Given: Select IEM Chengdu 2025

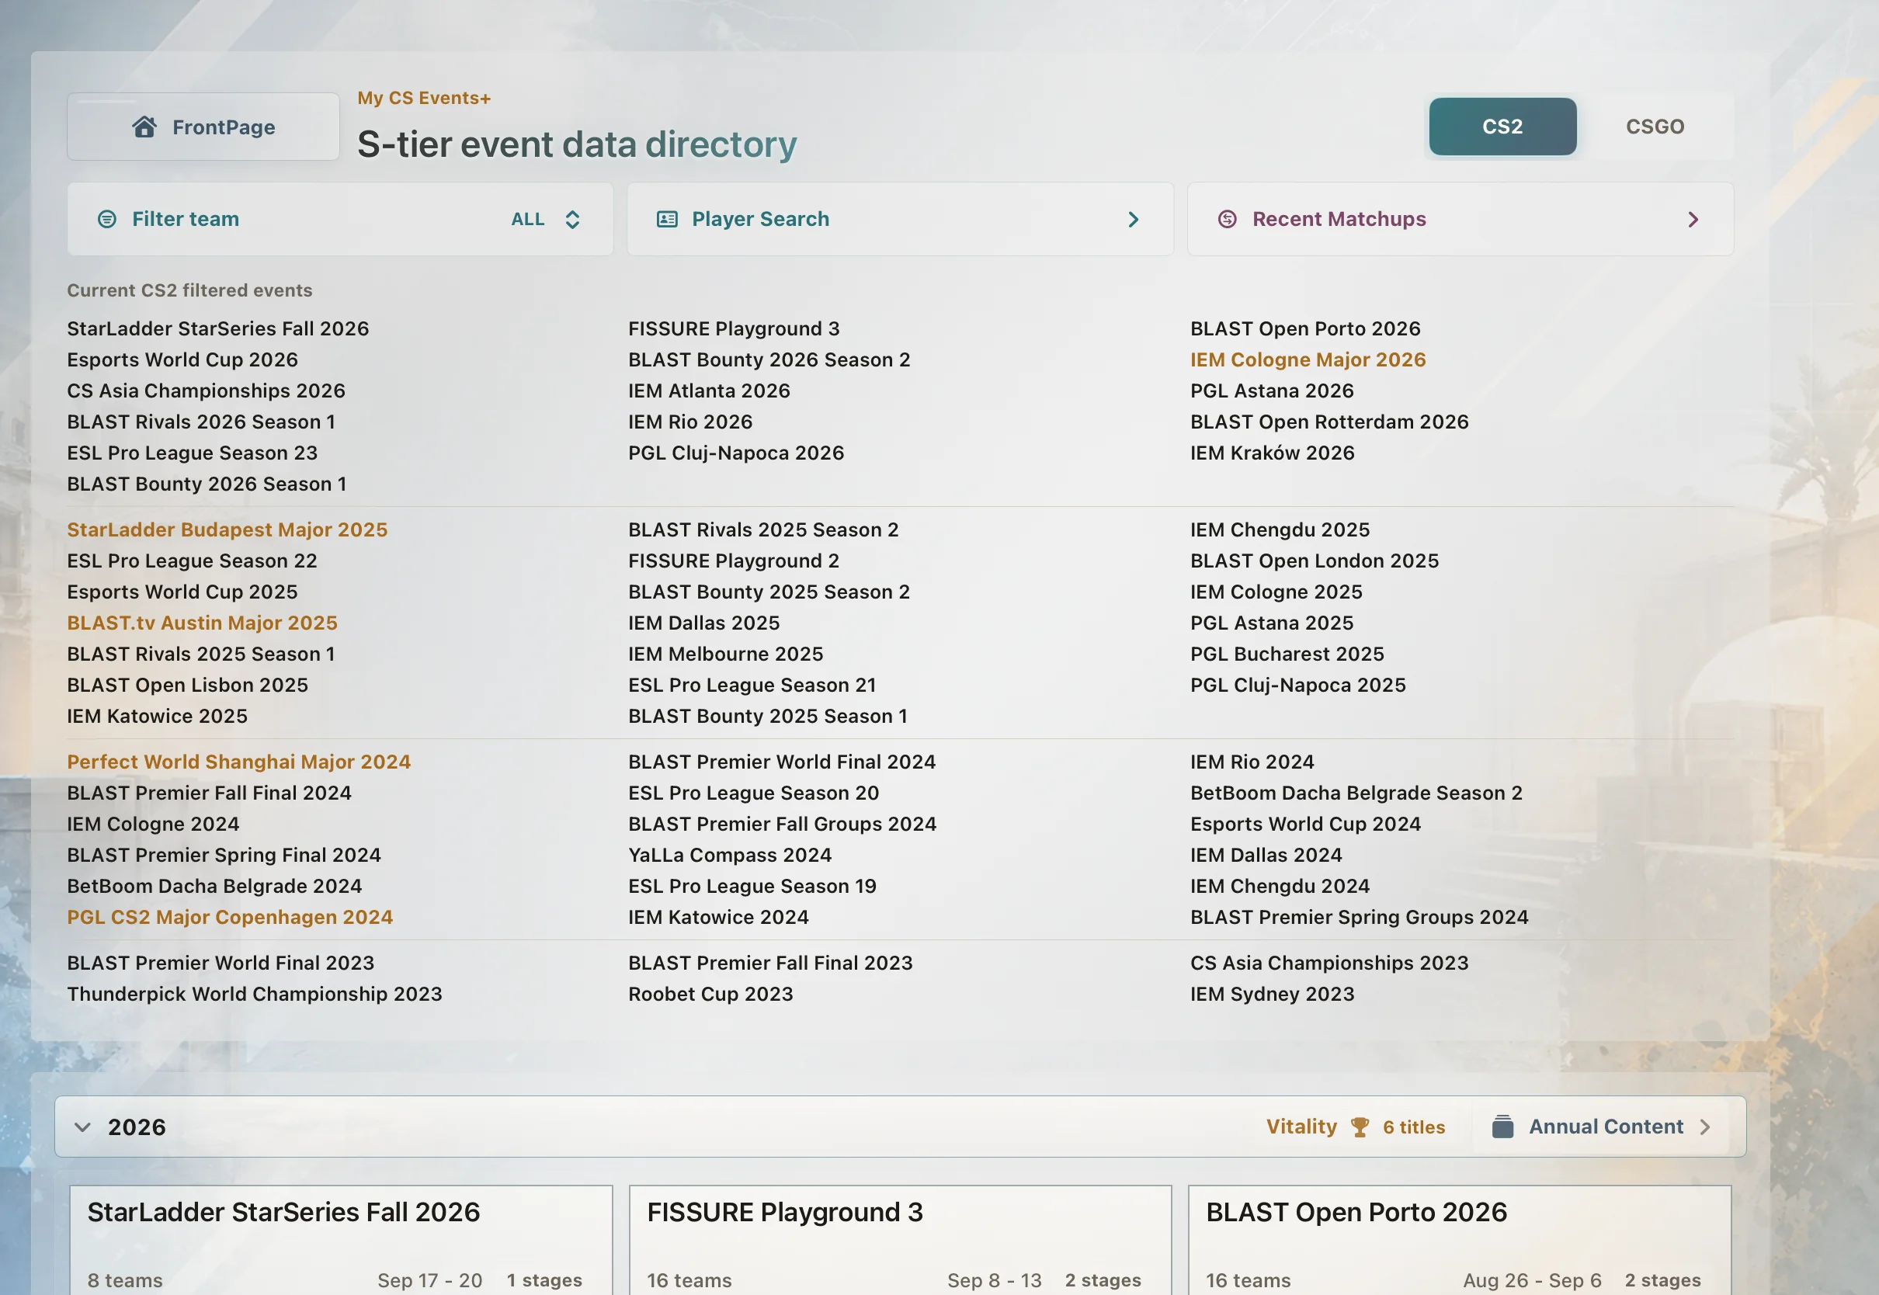Looking at the screenshot, I should (1280, 529).
